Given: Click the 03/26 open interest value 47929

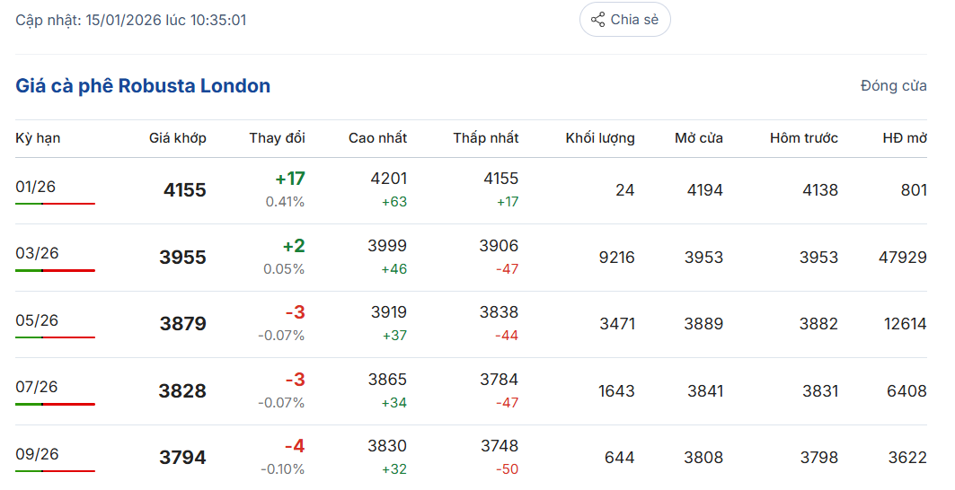Looking at the screenshot, I should (902, 258).
